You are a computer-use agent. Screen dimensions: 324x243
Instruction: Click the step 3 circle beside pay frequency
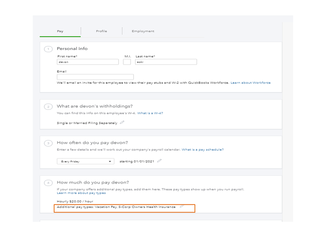(48, 143)
